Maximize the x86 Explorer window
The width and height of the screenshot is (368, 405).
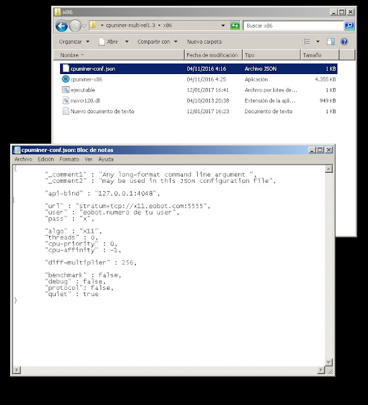click(x=341, y=12)
